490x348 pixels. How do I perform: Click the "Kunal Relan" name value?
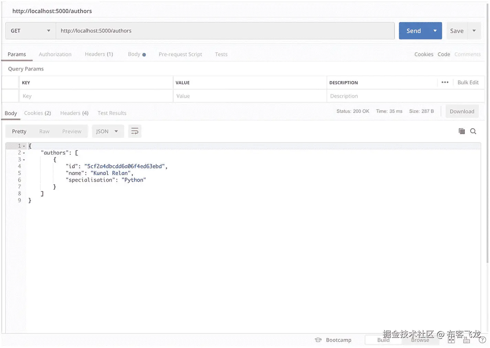110,173
